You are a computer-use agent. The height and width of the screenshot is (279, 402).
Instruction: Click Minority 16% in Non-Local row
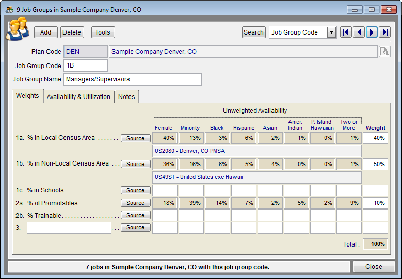pos(191,164)
